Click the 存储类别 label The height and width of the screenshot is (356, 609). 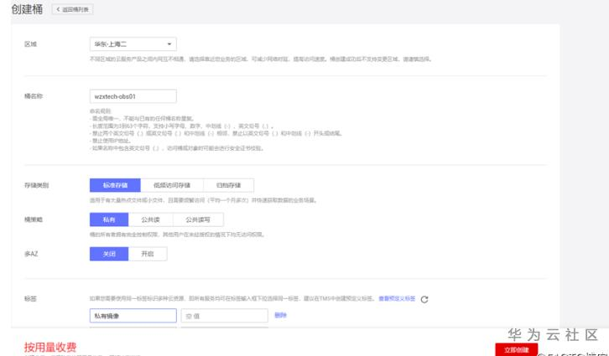[x=37, y=185]
